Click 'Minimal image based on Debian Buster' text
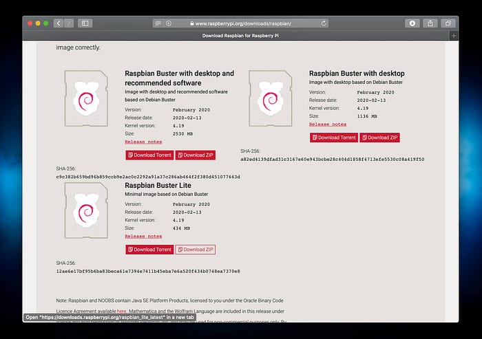This screenshot has height=339, width=482. click(167, 194)
